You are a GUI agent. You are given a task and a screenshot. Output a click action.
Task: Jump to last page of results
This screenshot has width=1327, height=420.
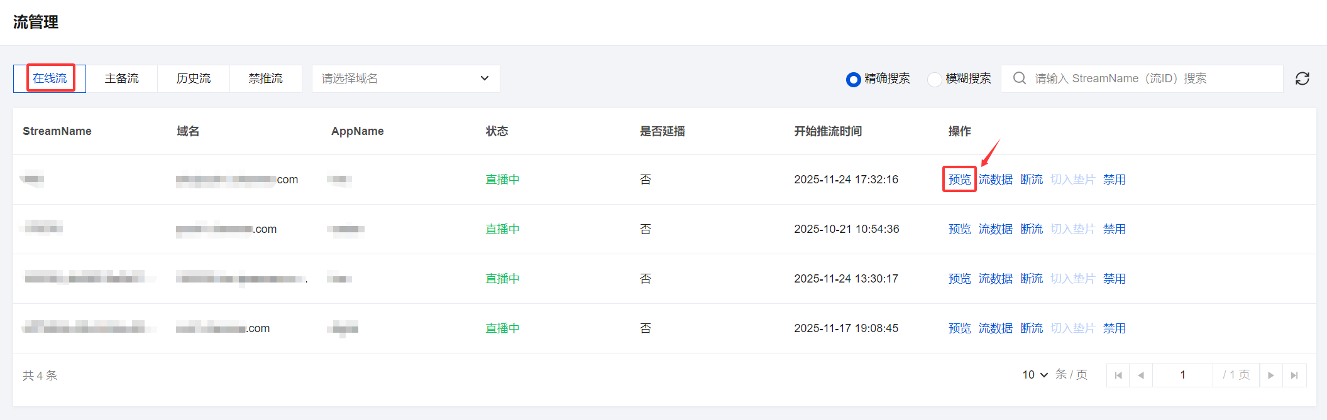(1294, 375)
